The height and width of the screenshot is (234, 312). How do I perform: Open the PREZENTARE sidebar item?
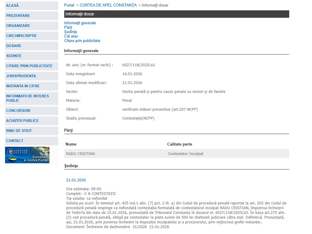click(31, 16)
